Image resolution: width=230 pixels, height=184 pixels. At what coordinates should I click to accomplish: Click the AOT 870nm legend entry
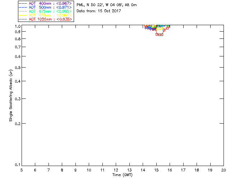[45, 15]
